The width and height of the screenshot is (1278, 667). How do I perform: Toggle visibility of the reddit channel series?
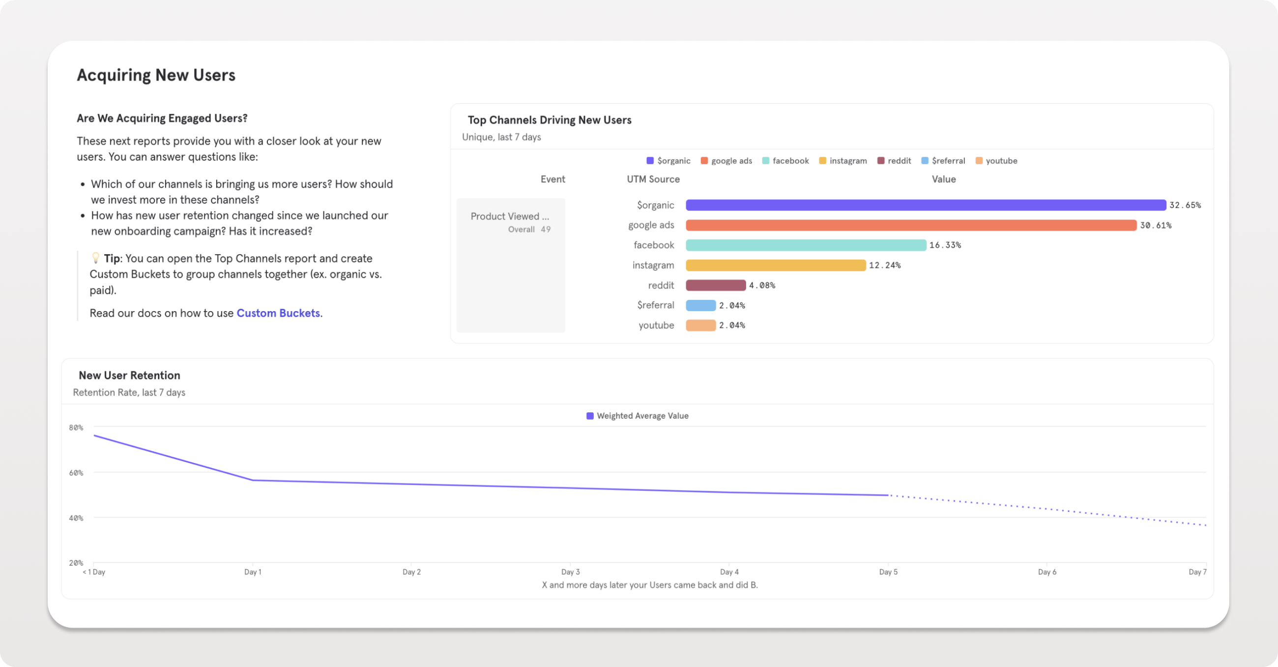tap(899, 160)
